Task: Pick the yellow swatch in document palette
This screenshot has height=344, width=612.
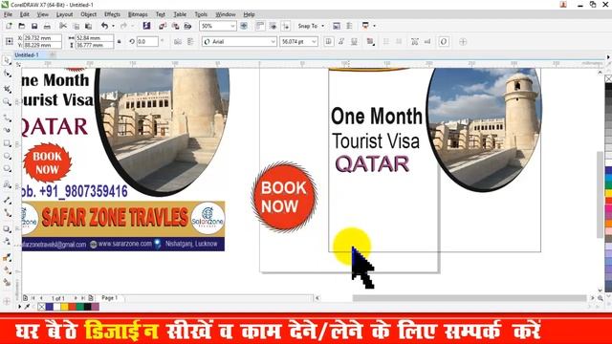Action: pos(64,307)
